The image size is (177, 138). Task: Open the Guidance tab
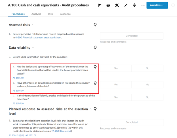(x=65, y=14)
